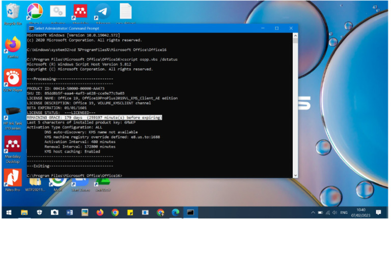Maximize the Command Prompt window
The height and width of the screenshot is (276, 391).
pyautogui.click(x=277, y=28)
